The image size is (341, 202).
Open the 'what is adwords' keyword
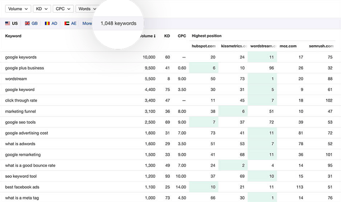tap(20, 144)
